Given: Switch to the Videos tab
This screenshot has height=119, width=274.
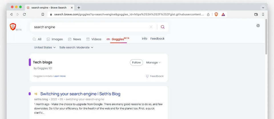Looking at the screenshot, I should [x=94, y=39].
